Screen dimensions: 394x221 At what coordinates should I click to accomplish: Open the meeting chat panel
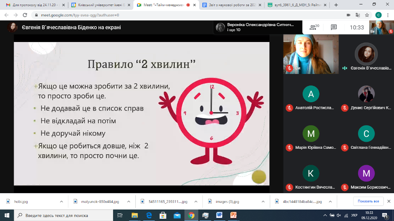click(334, 27)
